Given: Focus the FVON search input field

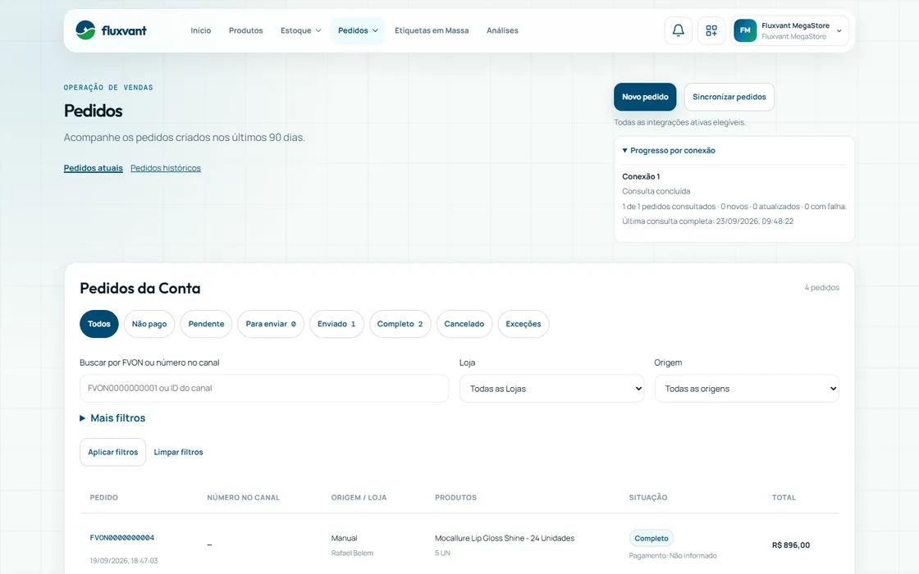Looking at the screenshot, I should point(264,389).
